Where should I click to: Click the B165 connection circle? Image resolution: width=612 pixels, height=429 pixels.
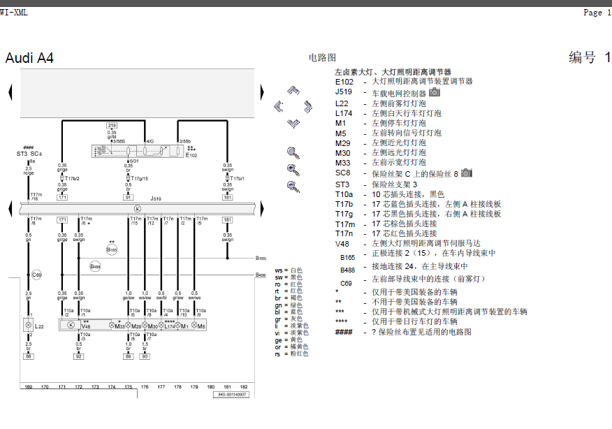[x=112, y=249]
